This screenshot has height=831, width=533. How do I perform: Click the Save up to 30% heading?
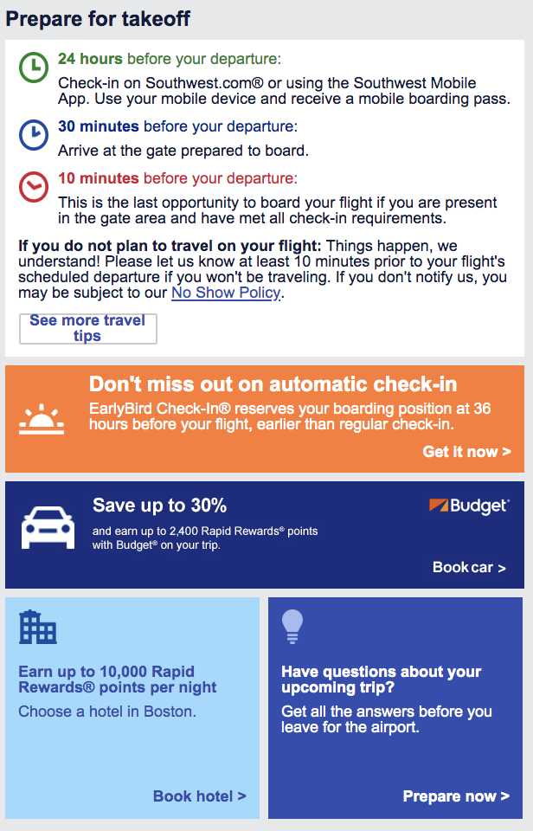[x=160, y=506]
